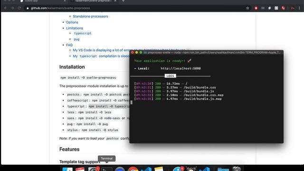The height and width of the screenshot is (171, 304).
Task: Zoom the Terminal window with green button
Action: pos(141,53)
